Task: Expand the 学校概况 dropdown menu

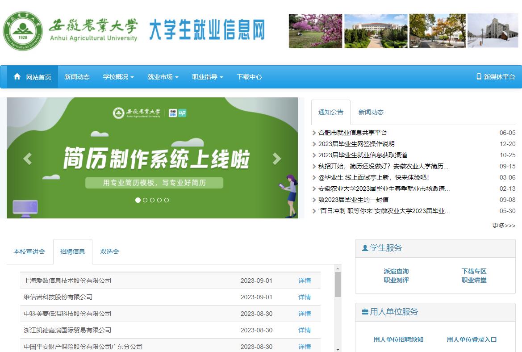Action: [118, 77]
